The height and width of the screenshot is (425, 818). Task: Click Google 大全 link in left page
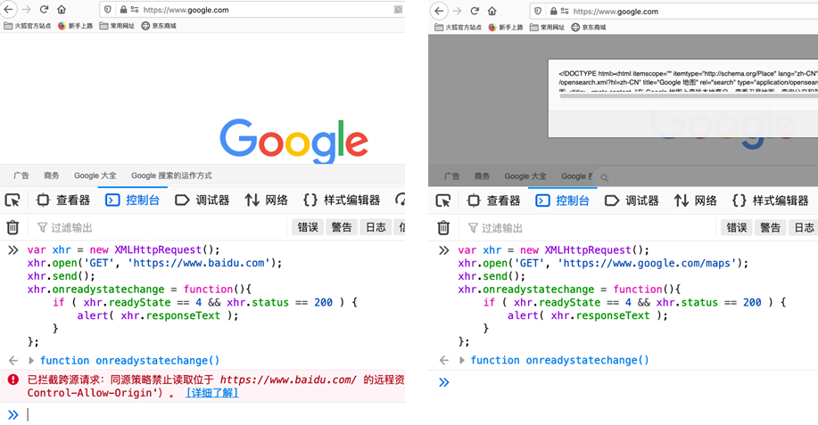(95, 176)
